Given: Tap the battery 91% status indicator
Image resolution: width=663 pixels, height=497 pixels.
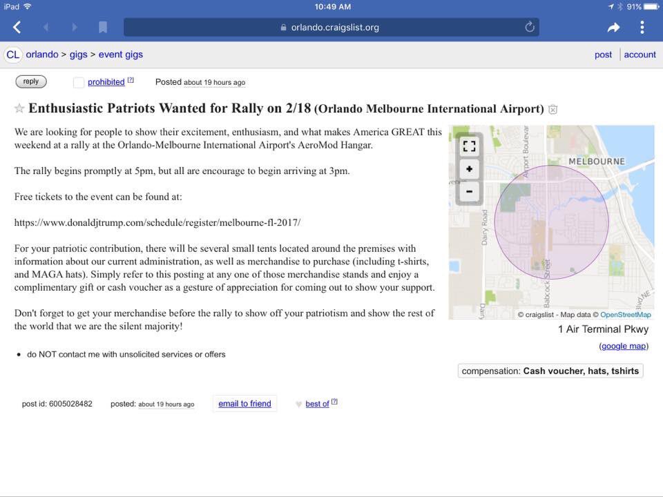Looking at the screenshot, I should (x=642, y=7).
